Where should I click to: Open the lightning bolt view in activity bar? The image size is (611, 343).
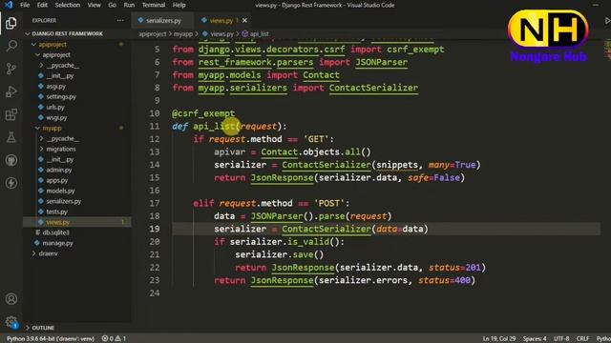pos(11,183)
